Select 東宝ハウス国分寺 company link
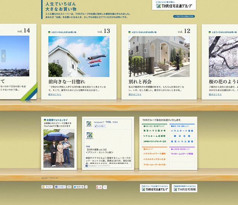238x205 pixels. pos(155,131)
